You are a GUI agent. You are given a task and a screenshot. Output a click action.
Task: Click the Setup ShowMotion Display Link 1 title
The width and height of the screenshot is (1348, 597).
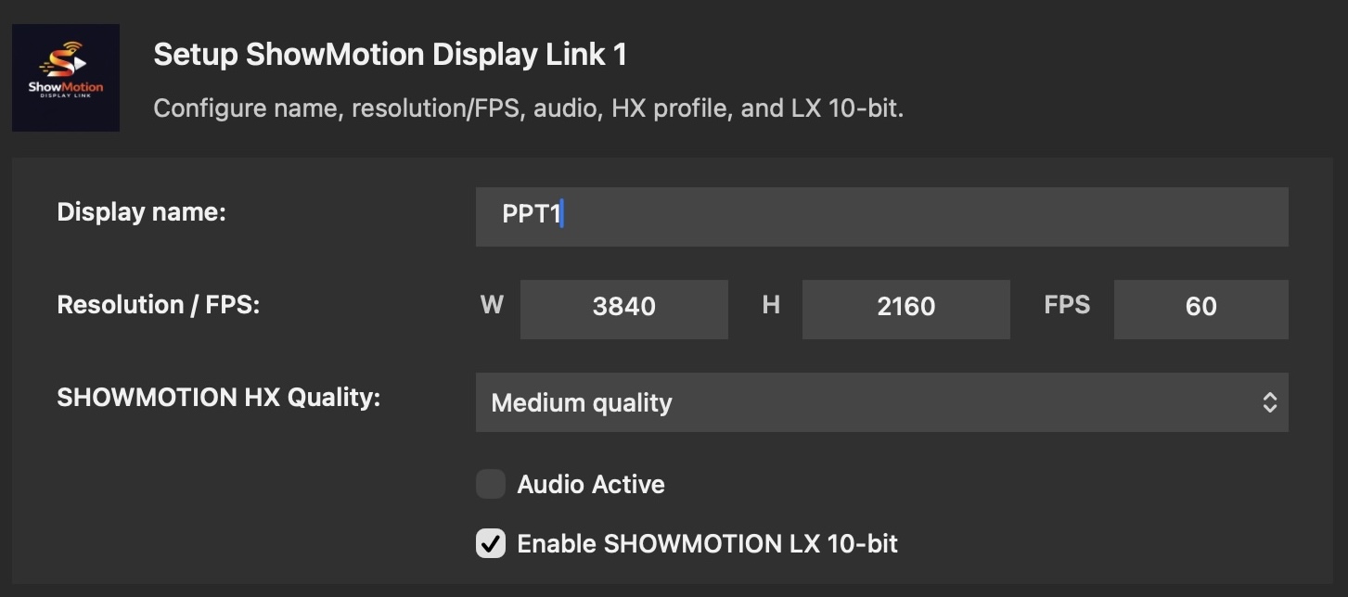tap(391, 54)
